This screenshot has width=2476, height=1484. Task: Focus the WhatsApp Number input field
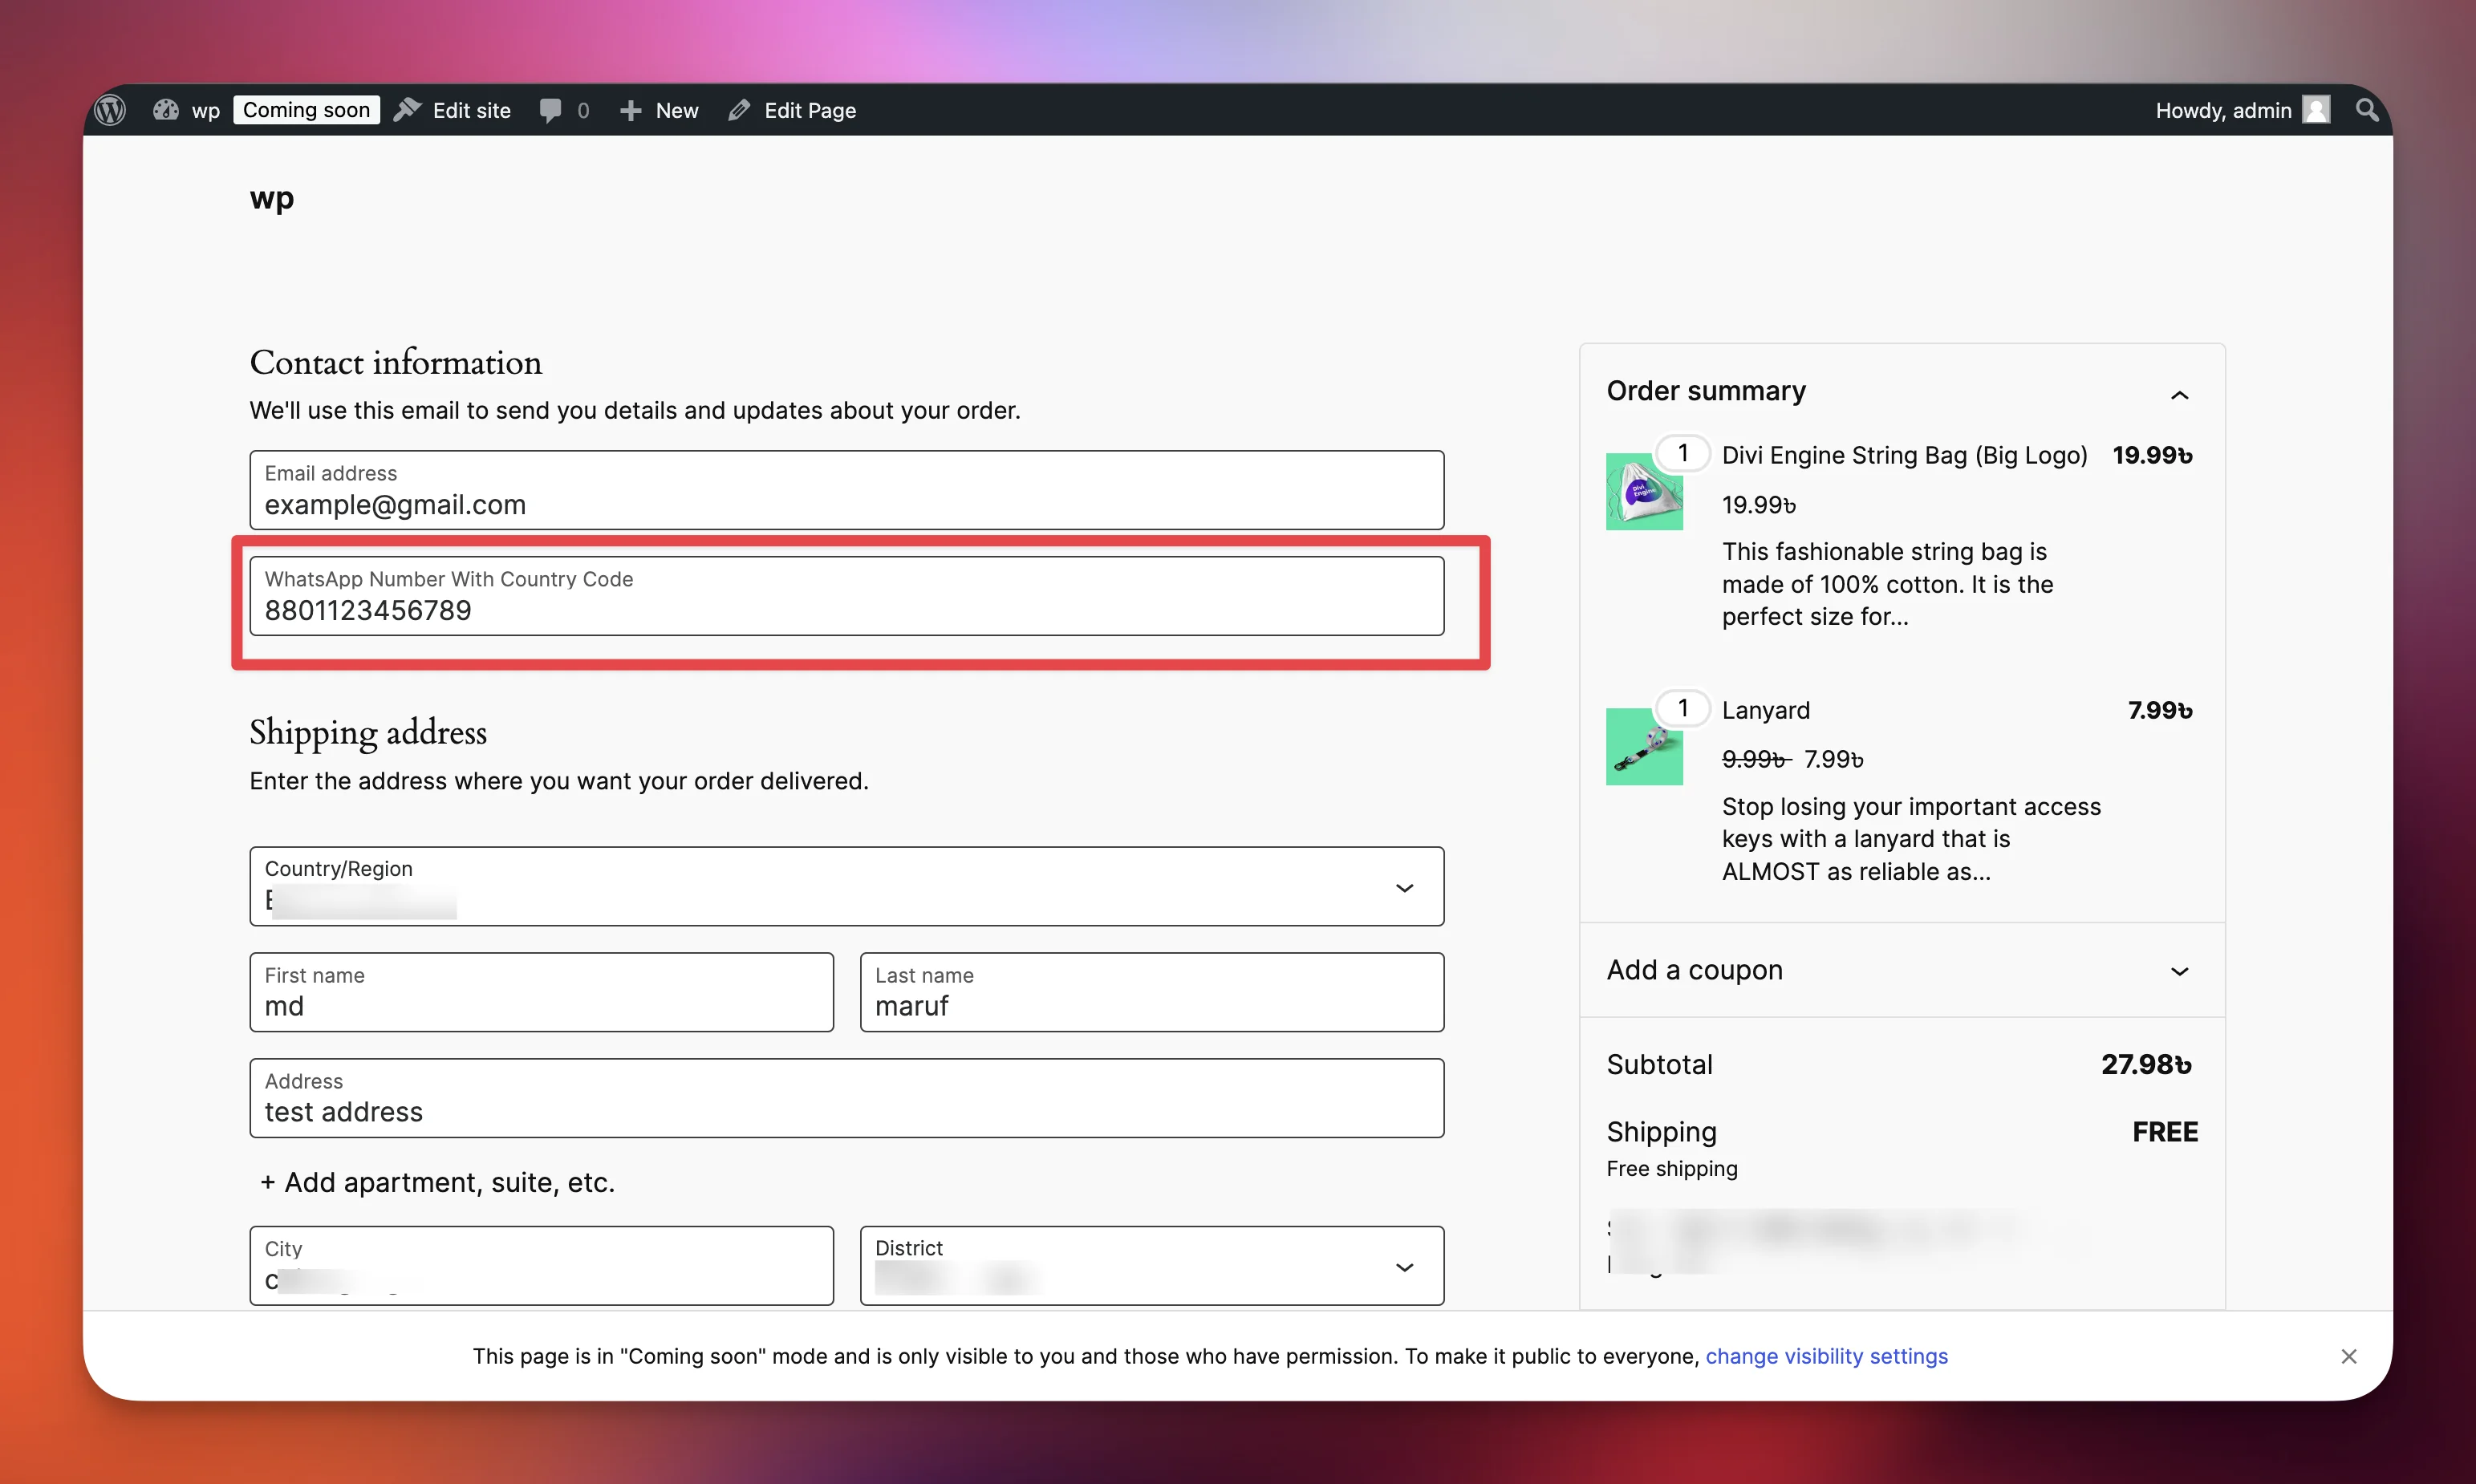tap(846, 597)
